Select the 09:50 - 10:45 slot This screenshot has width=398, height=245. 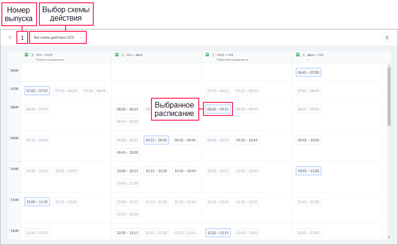point(247,140)
